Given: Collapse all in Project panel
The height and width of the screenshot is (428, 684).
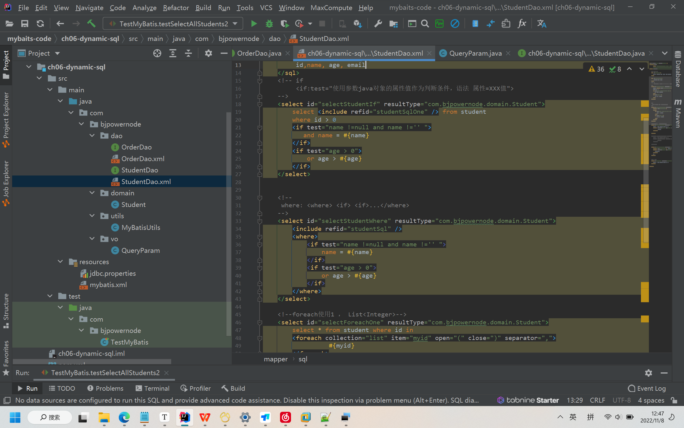Looking at the screenshot, I should [x=188, y=53].
